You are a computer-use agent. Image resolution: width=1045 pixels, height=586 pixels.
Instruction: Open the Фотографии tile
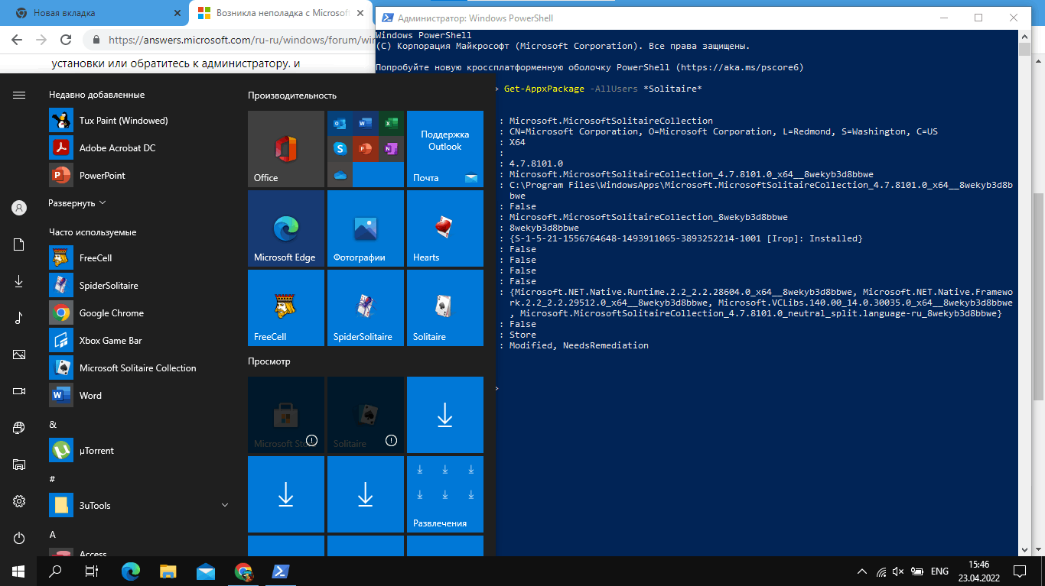pos(366,228)
